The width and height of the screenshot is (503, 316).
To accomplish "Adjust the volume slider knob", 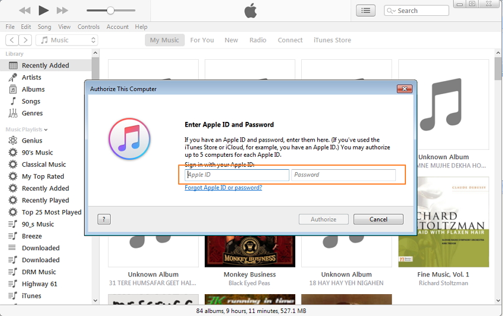I will point(110,11).
